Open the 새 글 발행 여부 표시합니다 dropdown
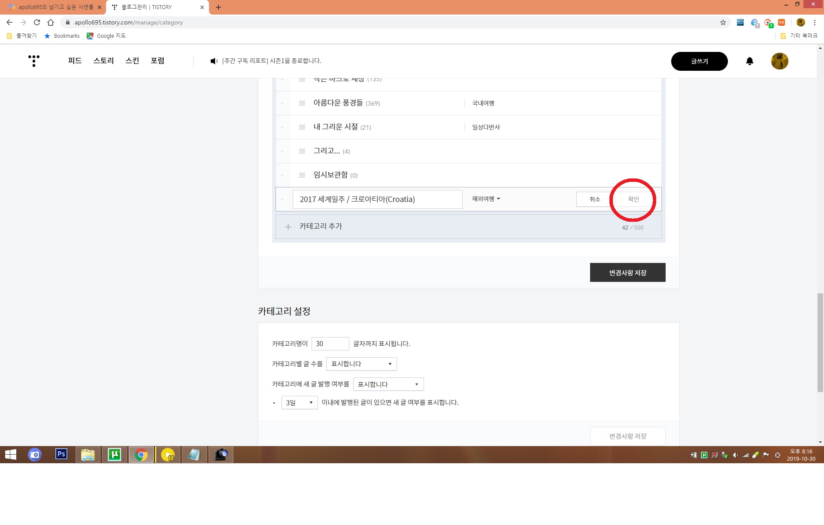Viewport: 824px width, 525px height. point(388,384)
